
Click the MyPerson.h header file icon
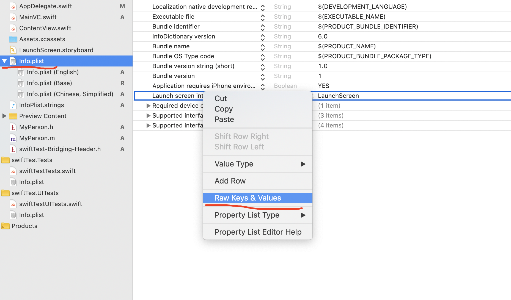tap(13, 127)
